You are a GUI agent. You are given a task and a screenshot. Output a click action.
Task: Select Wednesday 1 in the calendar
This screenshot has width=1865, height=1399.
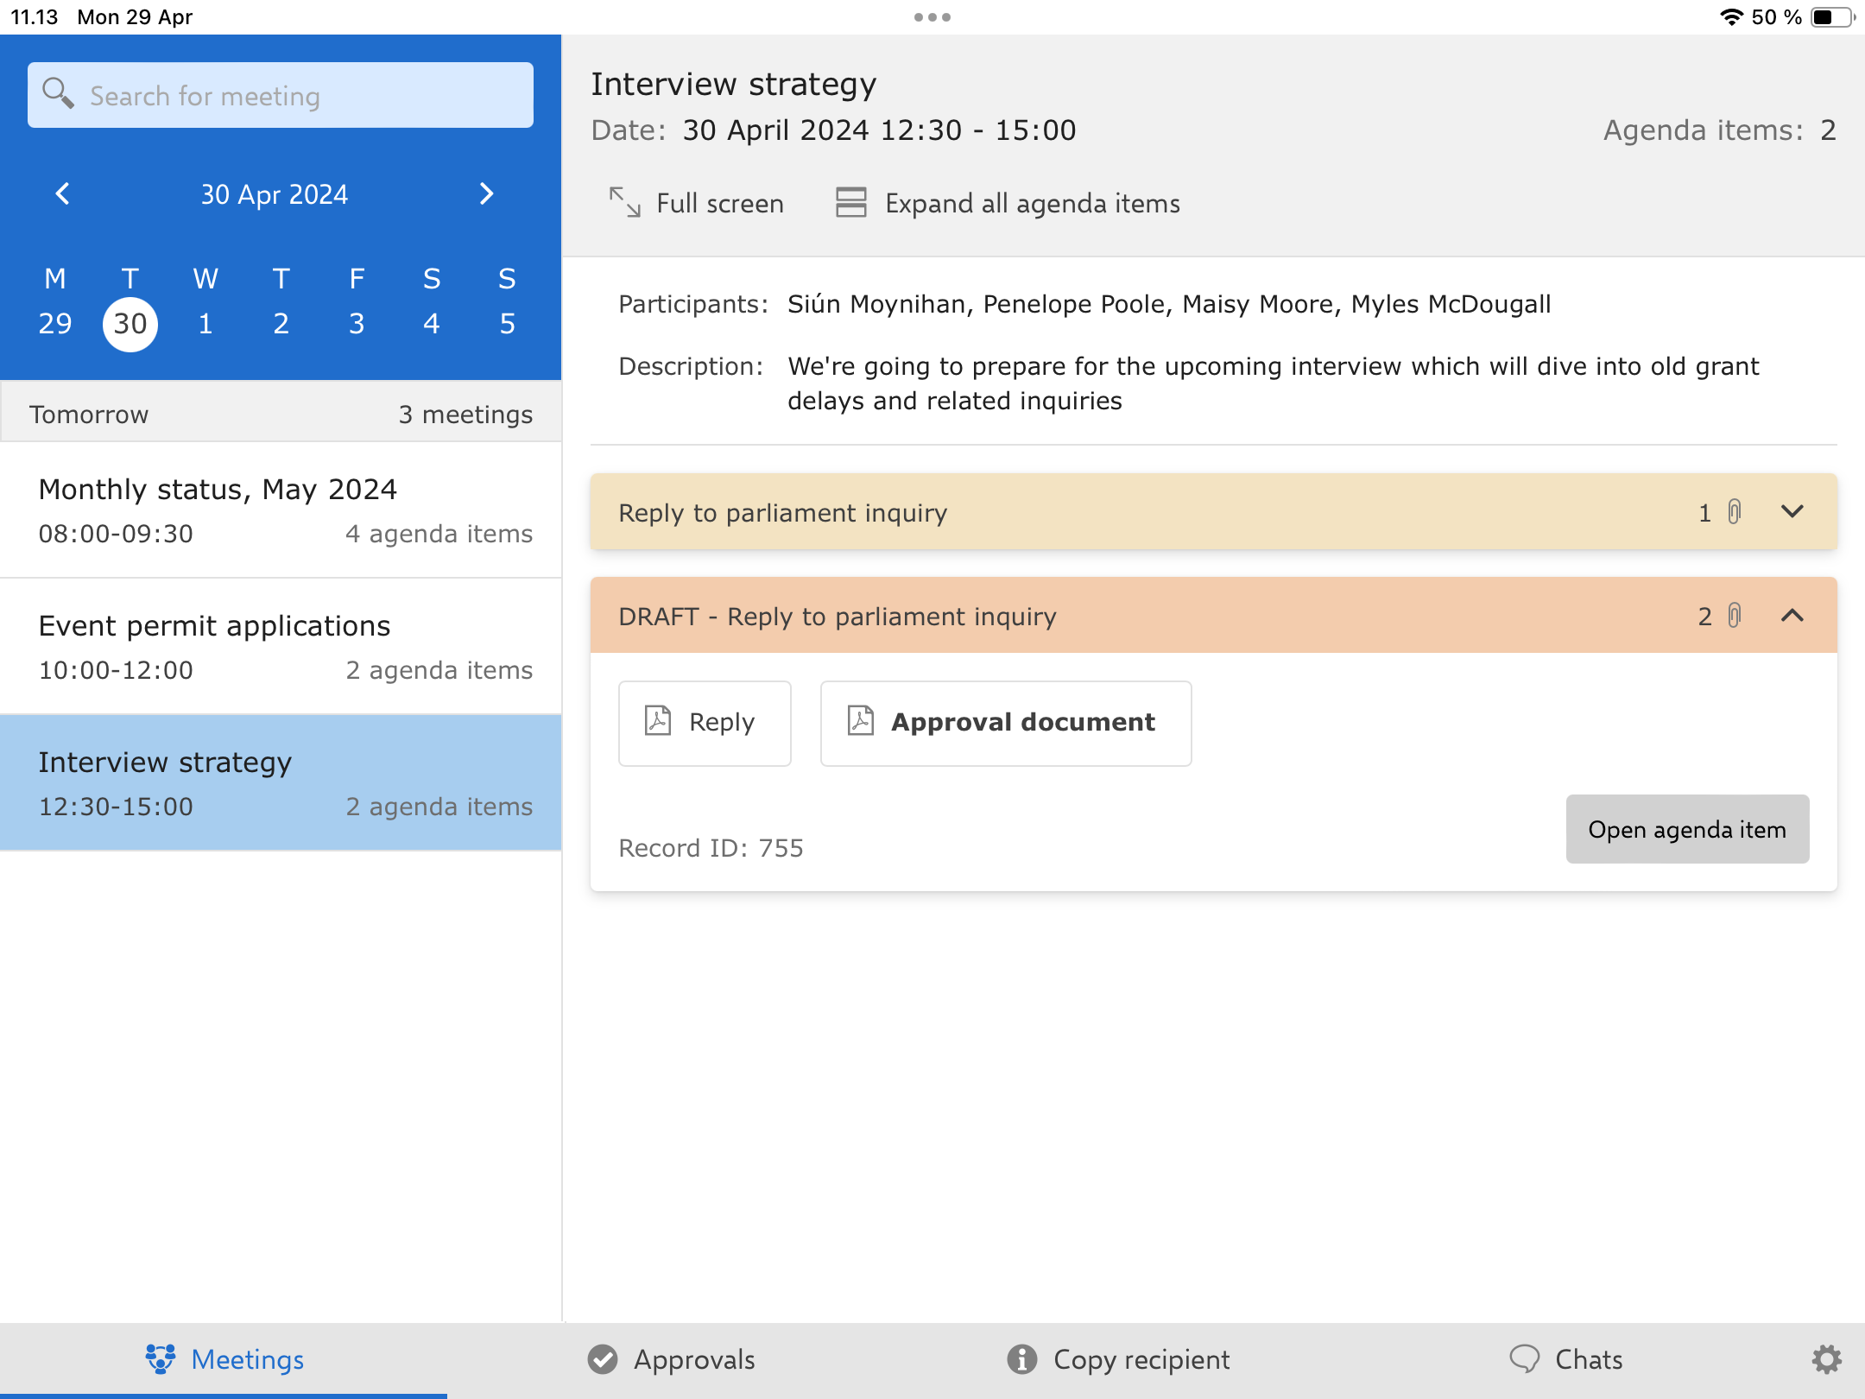click(x=205, y=324)
